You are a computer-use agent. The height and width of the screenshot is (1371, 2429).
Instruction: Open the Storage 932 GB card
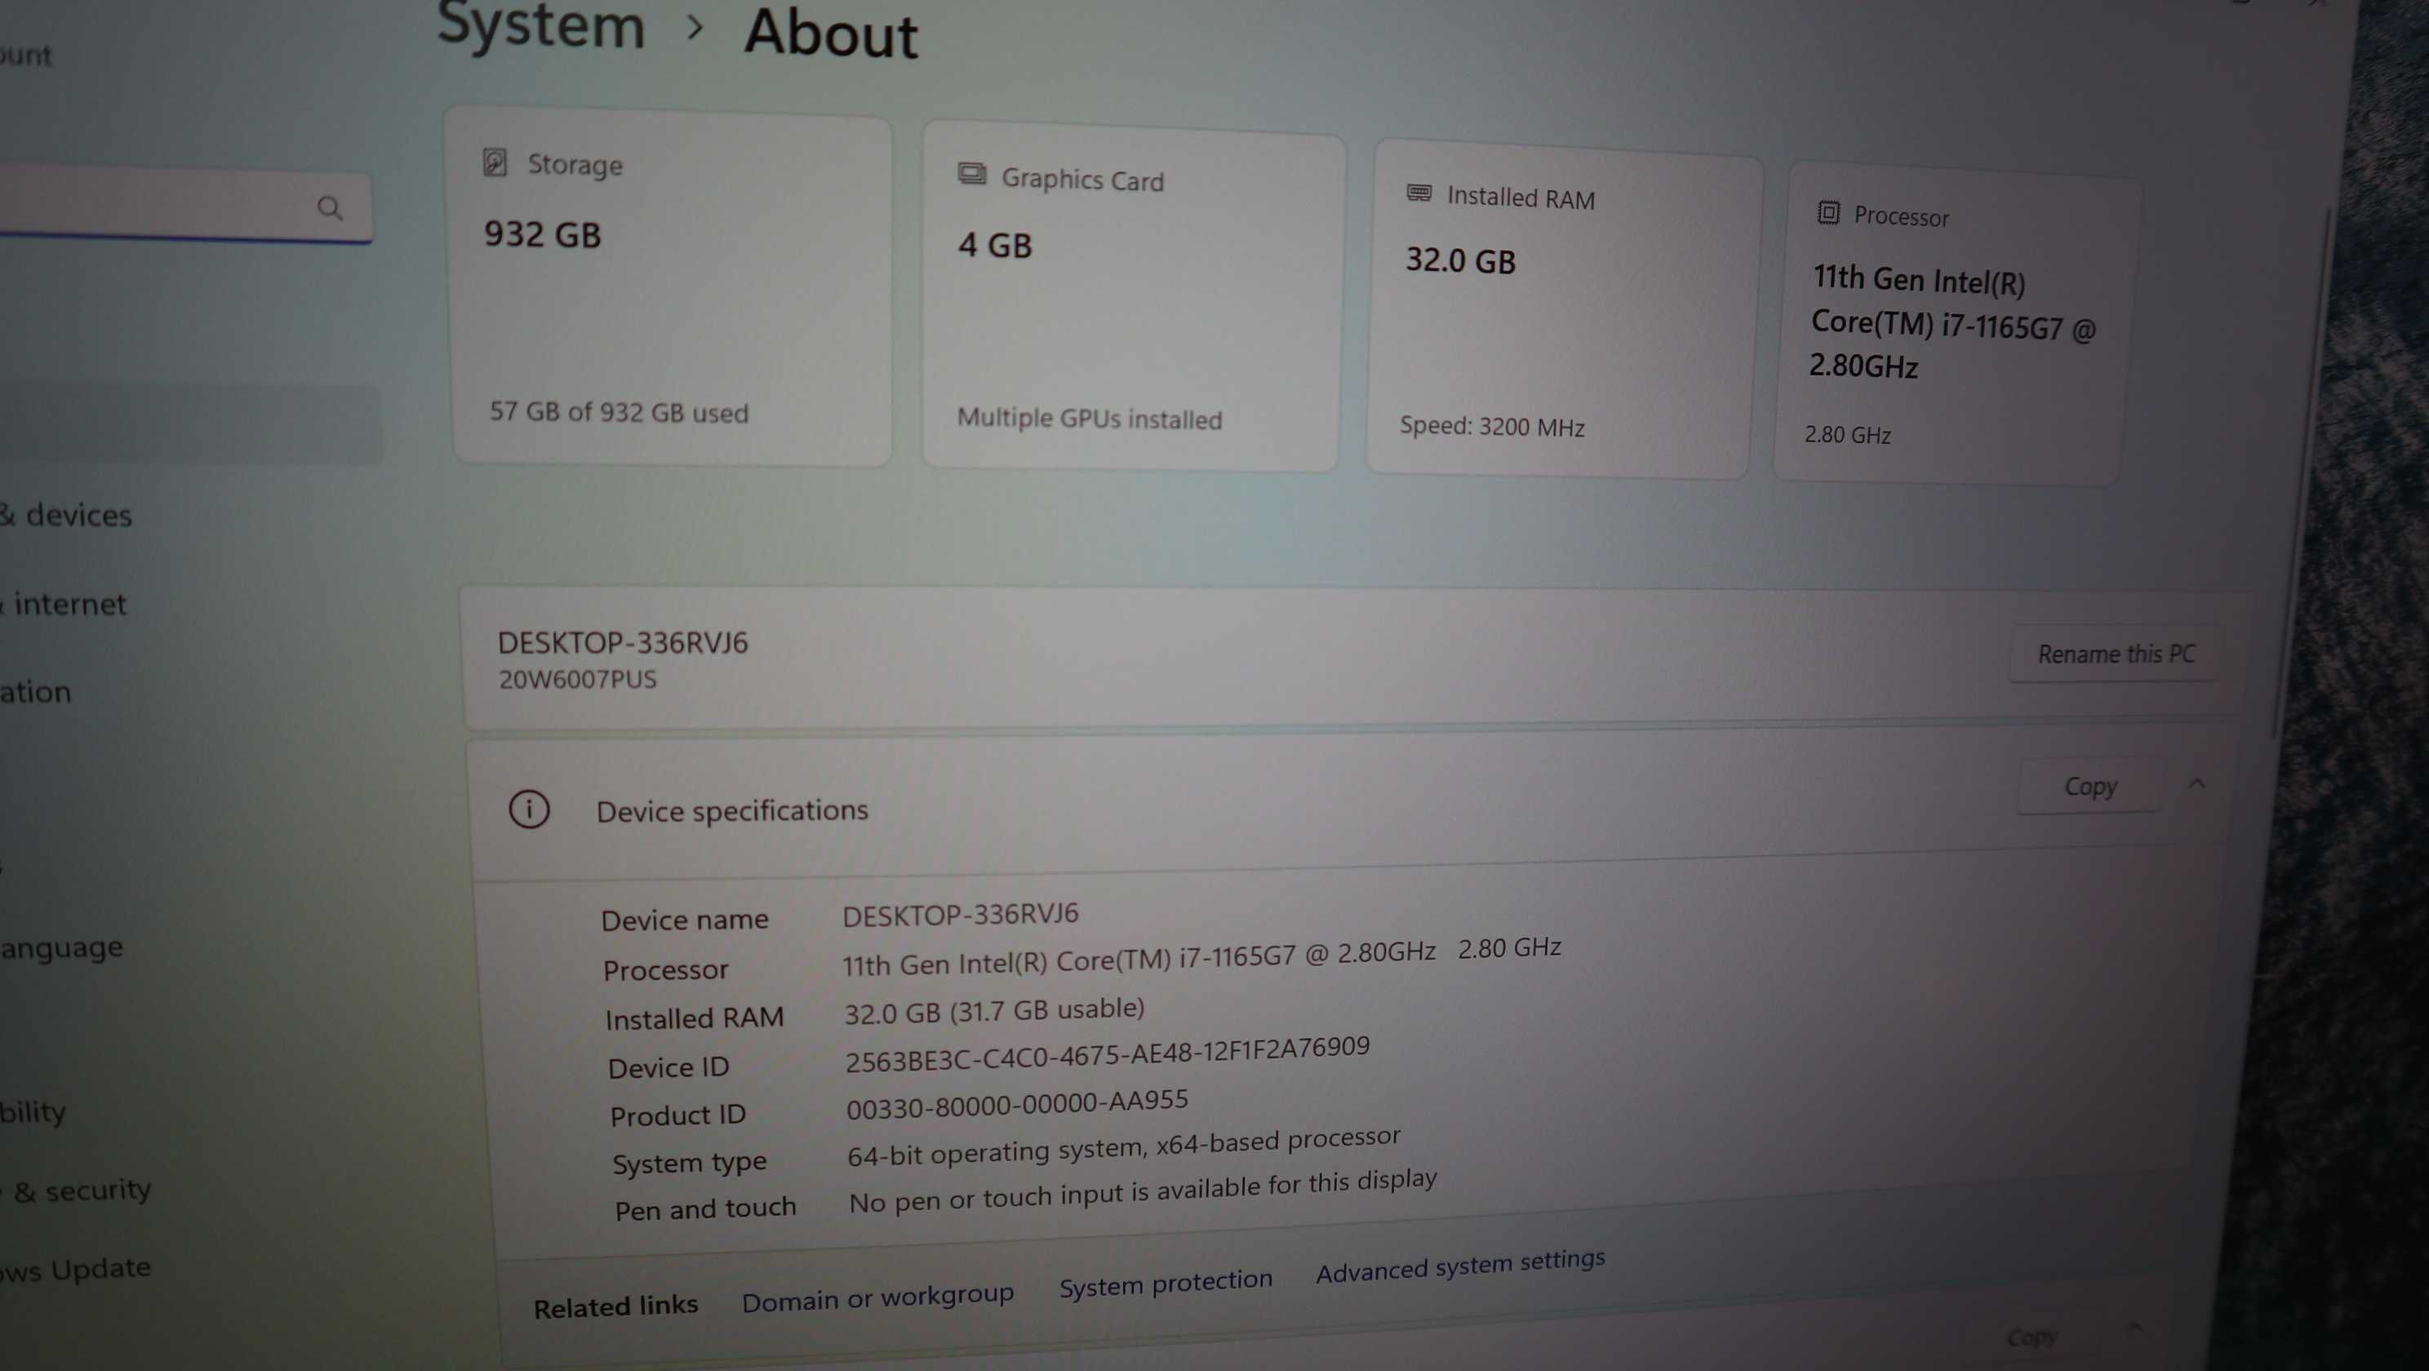672,287
